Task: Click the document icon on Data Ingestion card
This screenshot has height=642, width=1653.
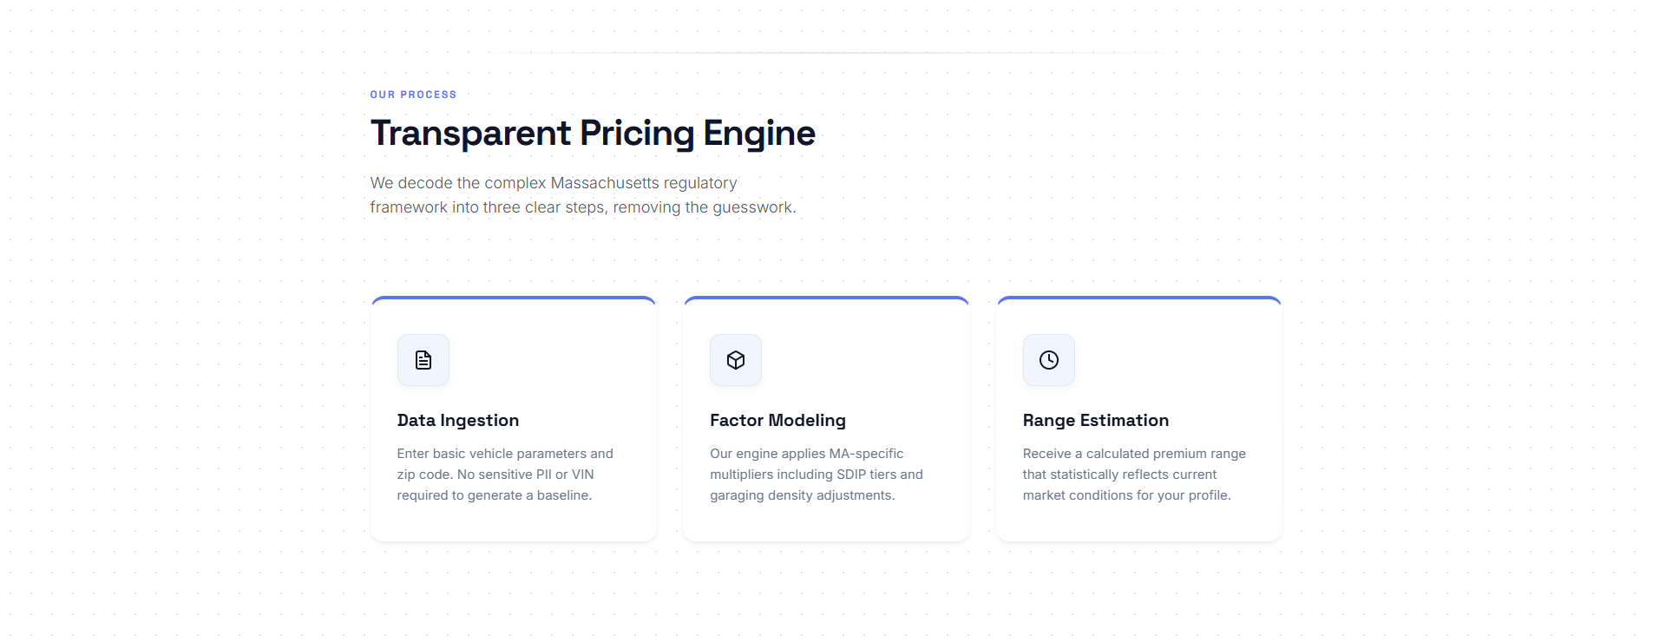Action: click(423, 360)
